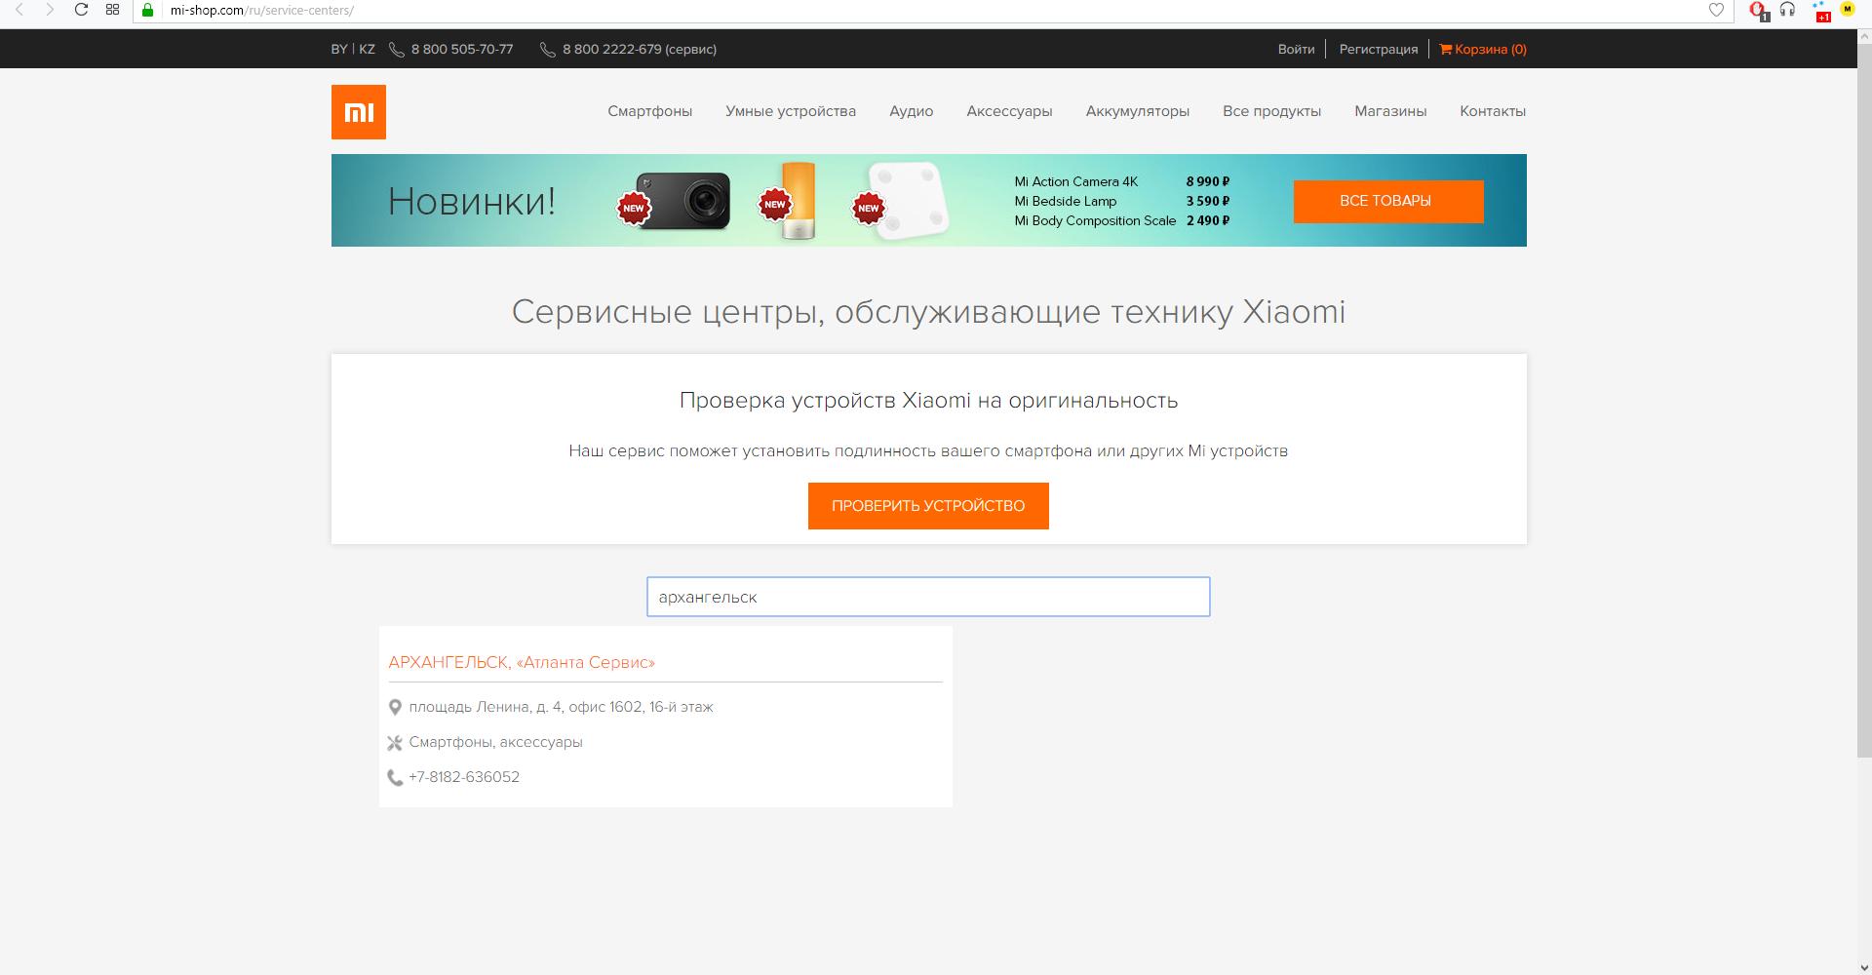The width and height of the screenshot is (1872, 975).
Task: Switch region to BY
Action: click(x=339, y=49)
